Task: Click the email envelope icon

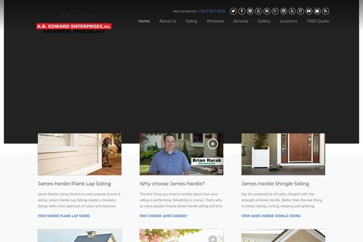Action: tap(317, 11)
